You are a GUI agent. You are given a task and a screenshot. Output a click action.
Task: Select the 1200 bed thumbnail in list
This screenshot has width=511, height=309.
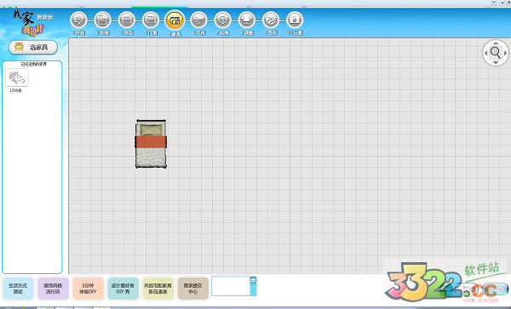tap(17, 77)
